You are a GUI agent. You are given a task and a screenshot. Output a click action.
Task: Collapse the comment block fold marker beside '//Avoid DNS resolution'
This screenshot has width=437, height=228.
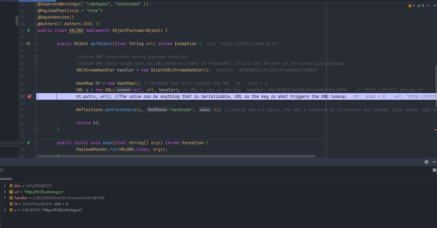click(36, 57)
